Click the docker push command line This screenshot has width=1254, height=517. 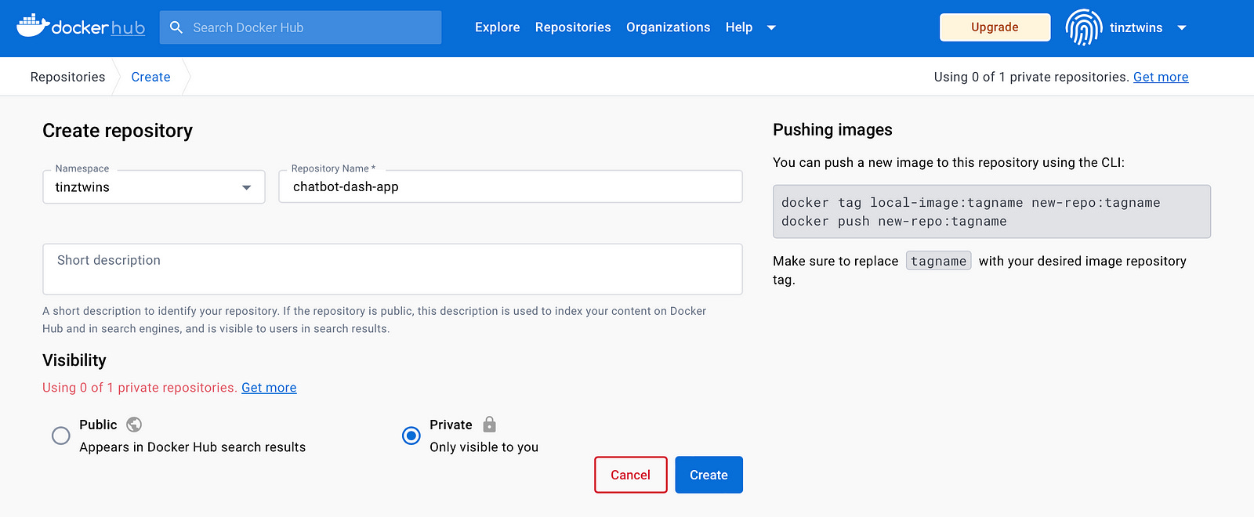point(894,222)
